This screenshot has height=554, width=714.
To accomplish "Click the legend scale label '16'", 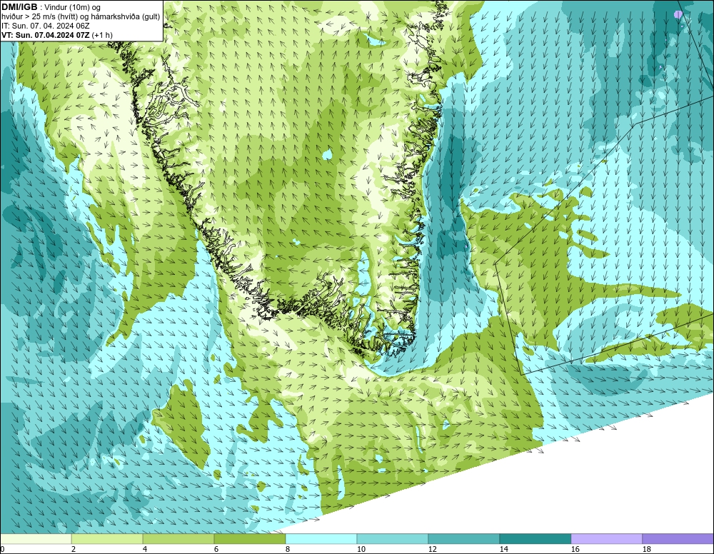I will 575,549.
